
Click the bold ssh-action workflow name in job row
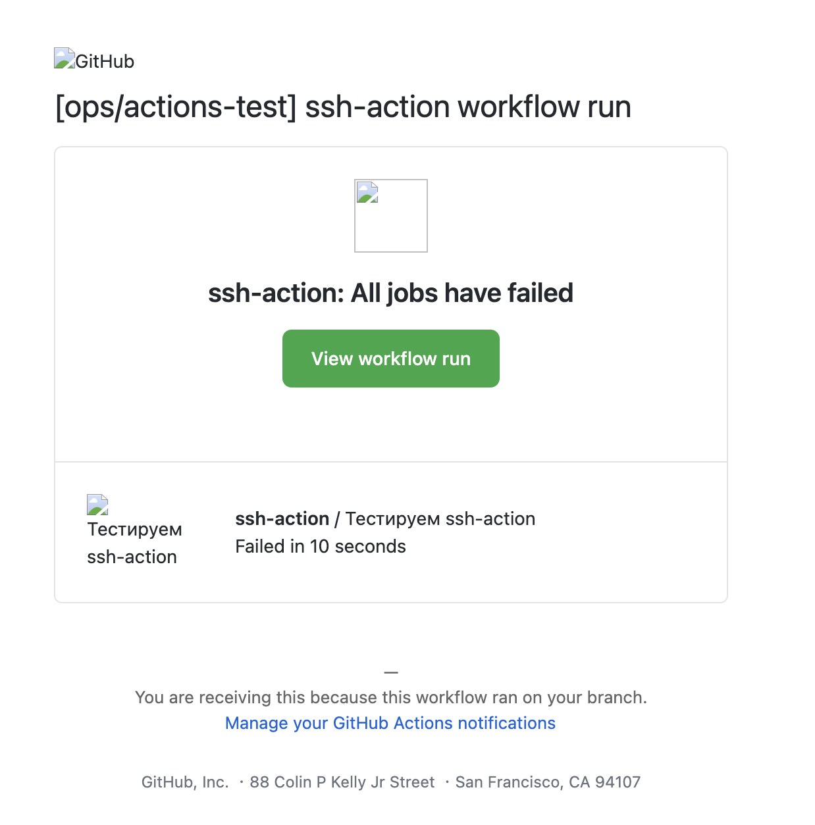(282, 519)
